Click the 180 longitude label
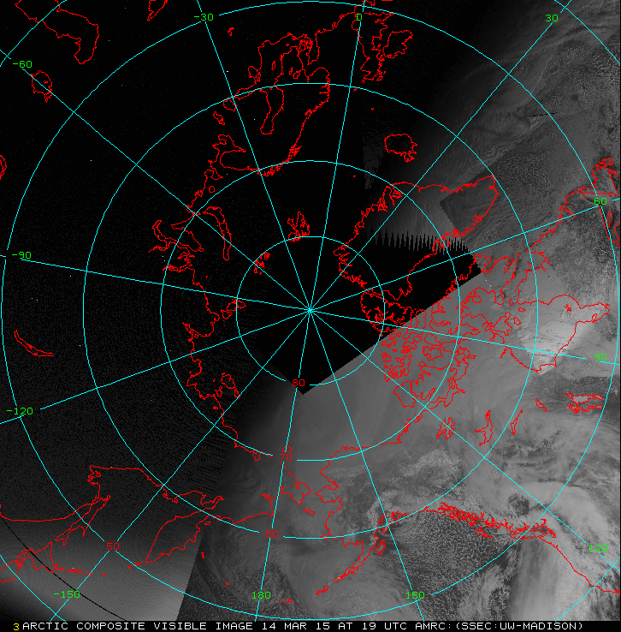 click(261, 595)
